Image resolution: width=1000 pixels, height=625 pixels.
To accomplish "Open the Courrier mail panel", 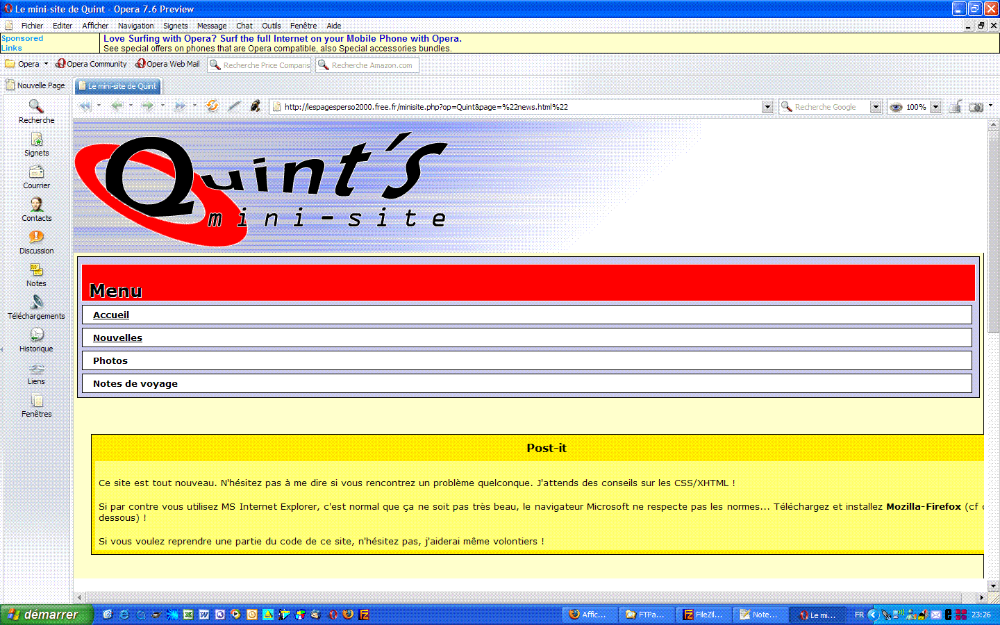I will tap(36, 176).
